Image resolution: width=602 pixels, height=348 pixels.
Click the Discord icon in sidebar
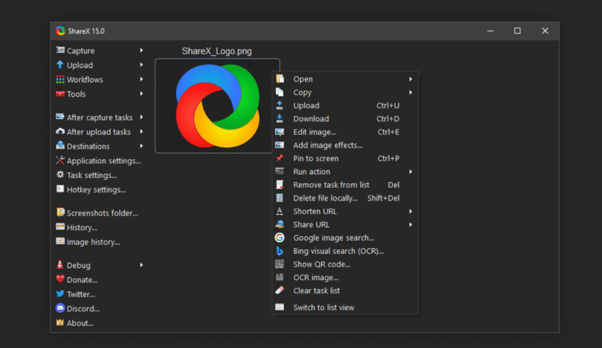click(60, 308)
